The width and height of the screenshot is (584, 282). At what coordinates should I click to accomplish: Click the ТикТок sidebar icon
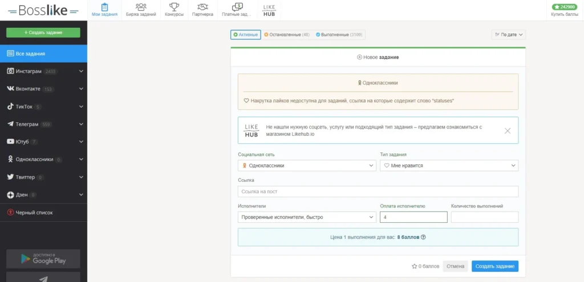[10, 107]
